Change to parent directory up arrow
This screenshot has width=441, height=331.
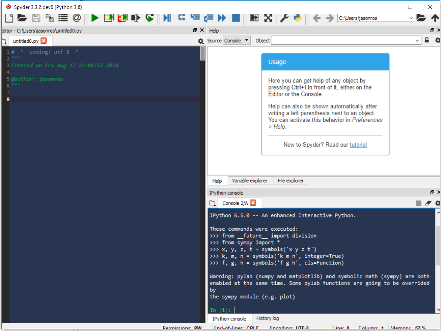[x=435, y=18]
